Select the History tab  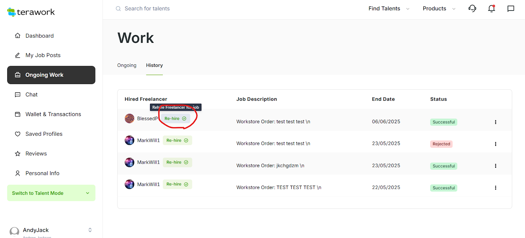(x=154, y=65)
